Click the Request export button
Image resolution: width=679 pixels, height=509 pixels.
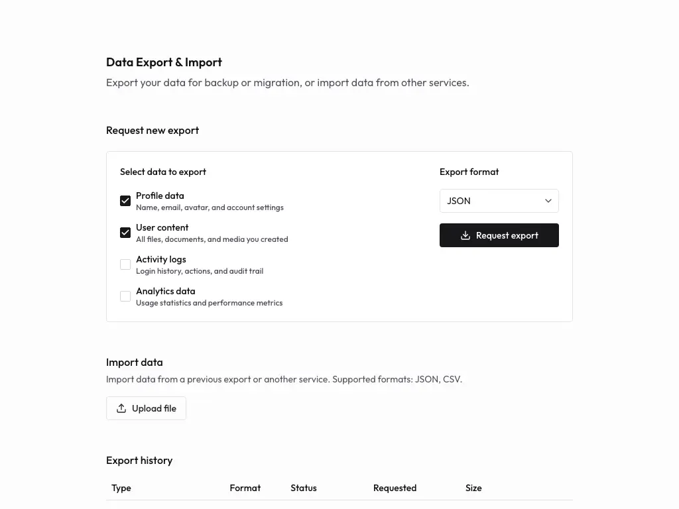(x=499, y=235)
